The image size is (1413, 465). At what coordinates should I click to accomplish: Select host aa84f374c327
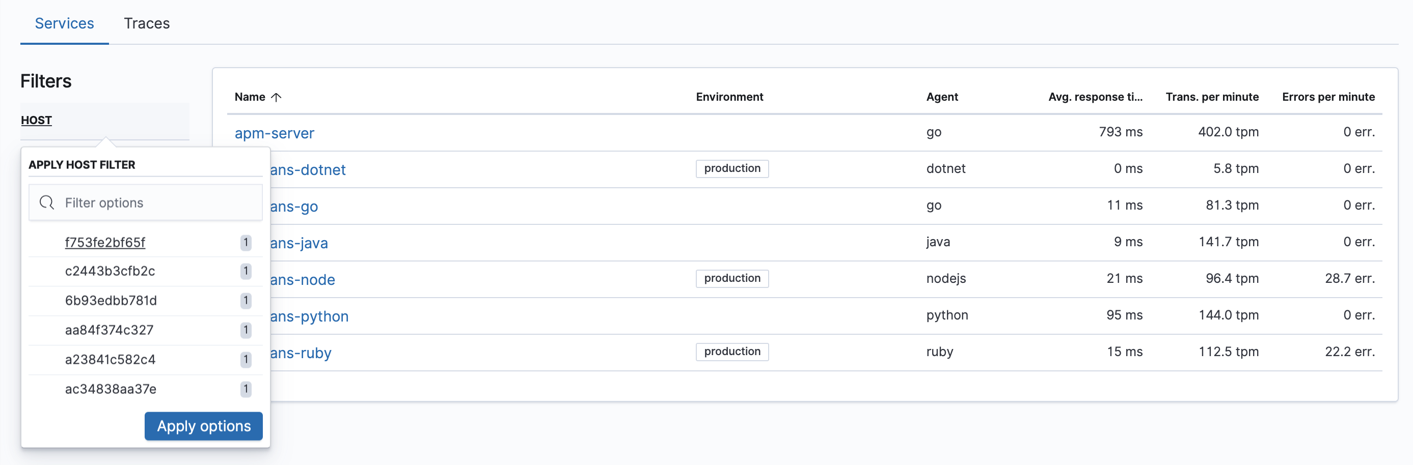coord(108,330)
